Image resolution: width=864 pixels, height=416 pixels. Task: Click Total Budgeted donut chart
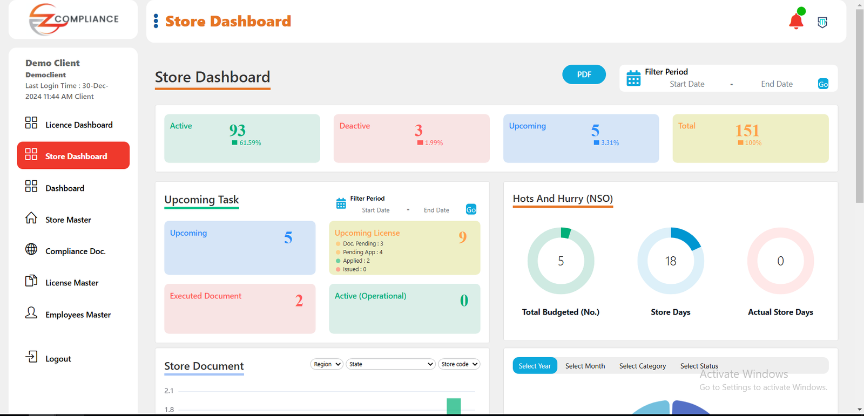tap(561, 261)
